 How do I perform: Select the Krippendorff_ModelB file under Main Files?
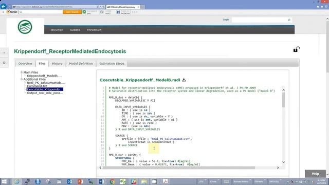(x=44, y=76)
